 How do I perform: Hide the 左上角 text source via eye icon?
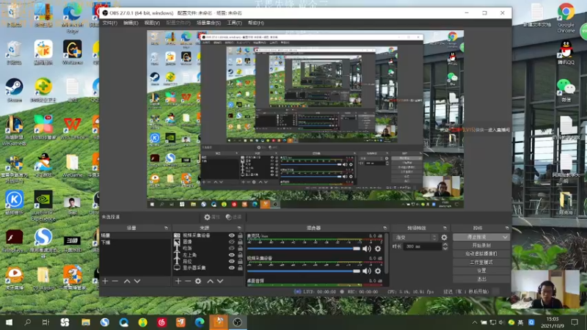click(x=232, y=254)
